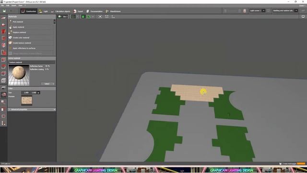Click the dimension arrows icon in view toolbar
The image size is (307, 173).
coord(106,17)
